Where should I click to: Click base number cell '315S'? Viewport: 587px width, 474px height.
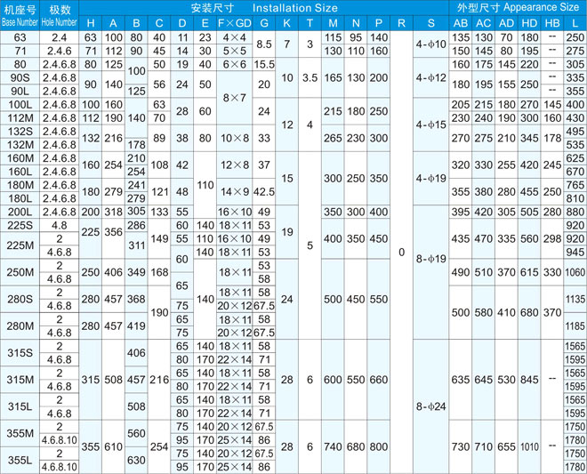(x=20, y=353)
